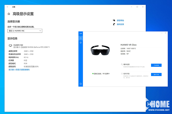Open 显示器 2 的显示适配器属性 link
The image size is (172, 114).
click(x=19, y=70)
